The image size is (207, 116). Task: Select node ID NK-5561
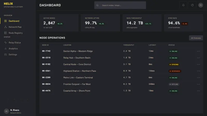point(46,71)
